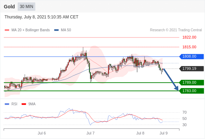Click the green 1783.00 support tag
This screenshot has width=205, height=139.
tap(191, 91)
